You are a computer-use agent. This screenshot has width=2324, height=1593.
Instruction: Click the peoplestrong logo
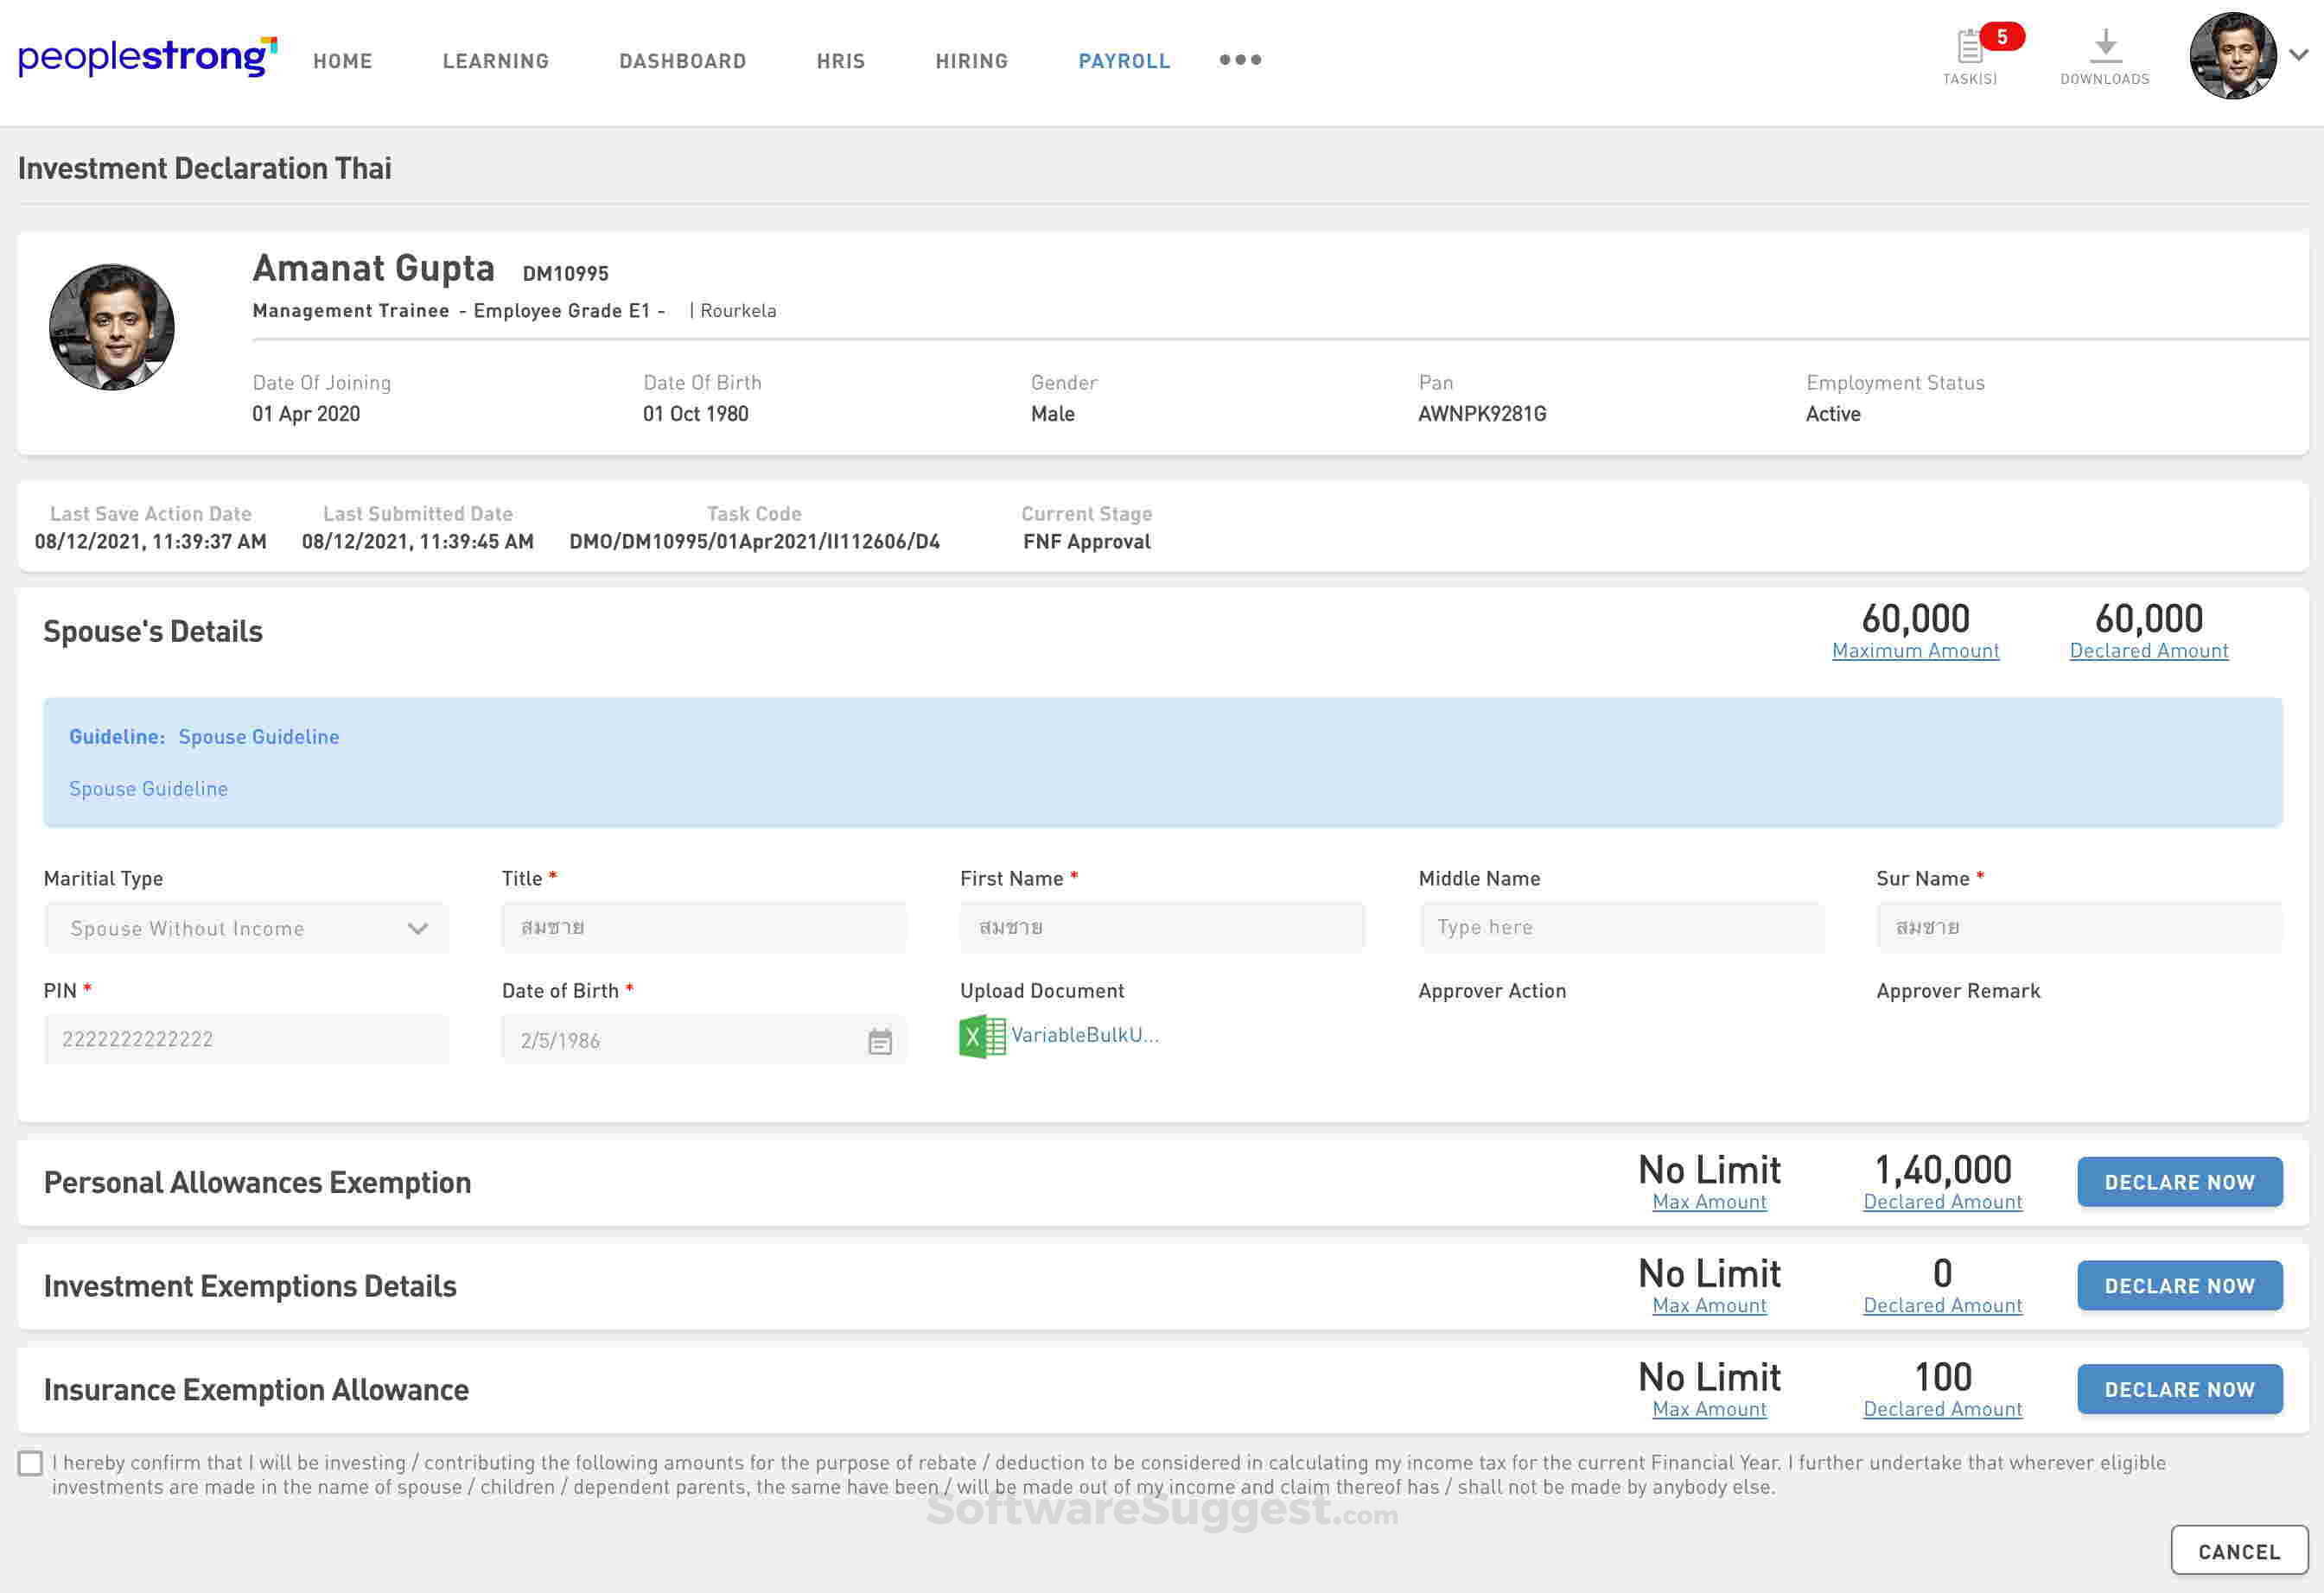pos(147,57)
